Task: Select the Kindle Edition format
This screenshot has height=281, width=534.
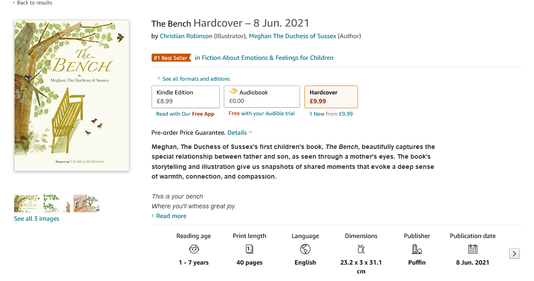Action: pos(186,97)
